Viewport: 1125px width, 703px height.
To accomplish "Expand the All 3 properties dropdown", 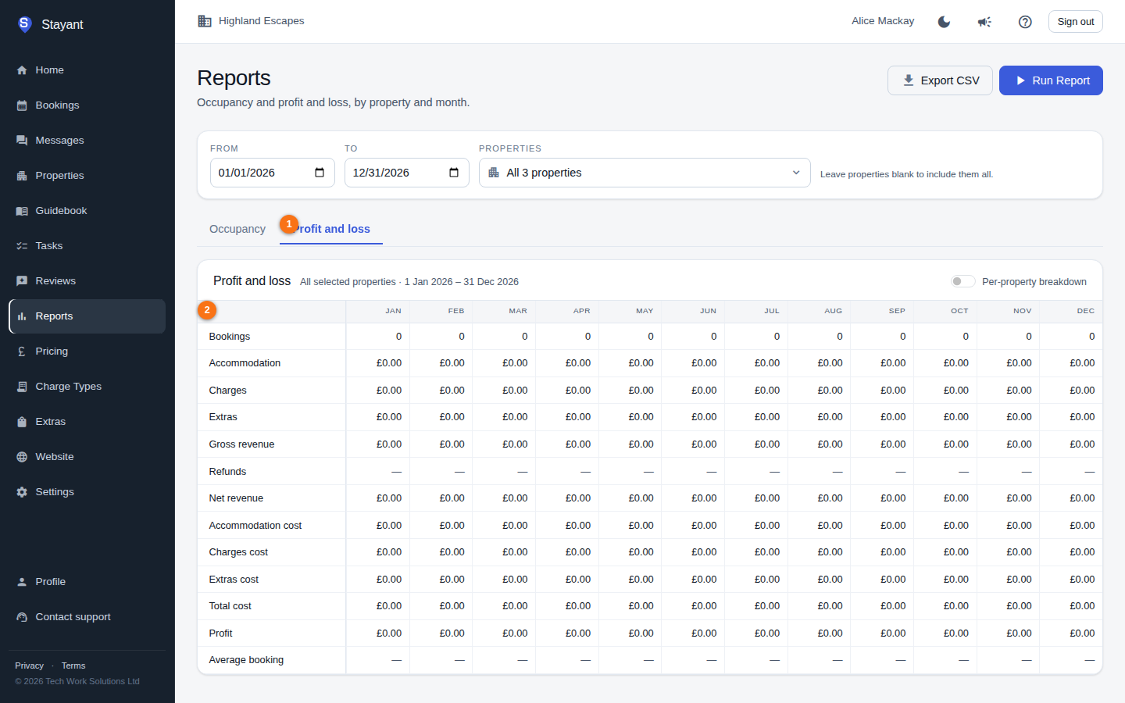I will pyautogui.click(x=645, y=173).
